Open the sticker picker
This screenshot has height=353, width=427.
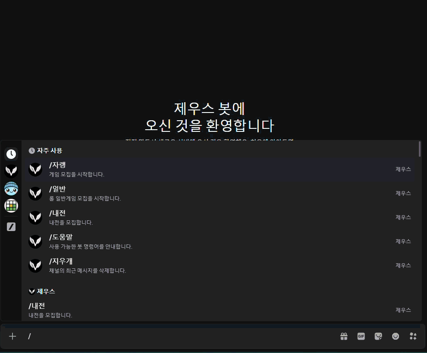point(378,336)
